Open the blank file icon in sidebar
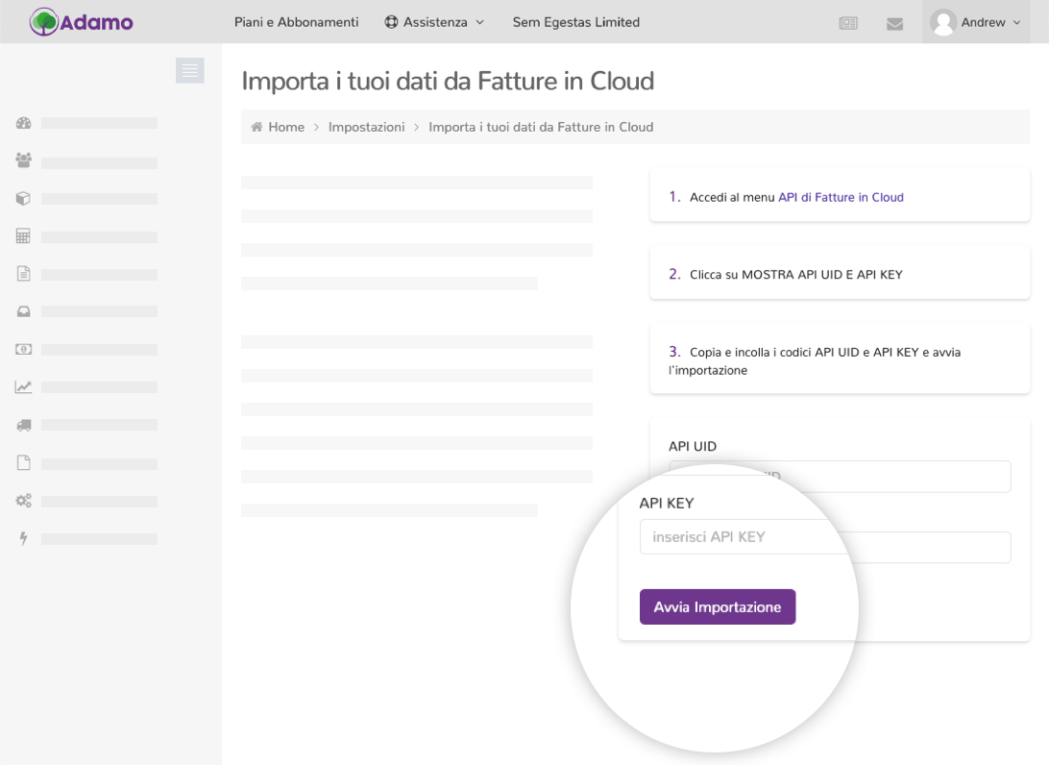The width and height of the screenshot is (1049, 765). tap(23, 463)
